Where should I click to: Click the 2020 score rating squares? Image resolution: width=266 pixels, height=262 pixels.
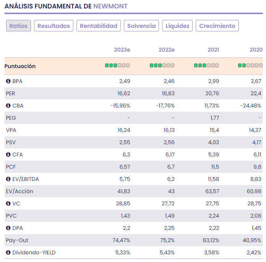[250, 65]
